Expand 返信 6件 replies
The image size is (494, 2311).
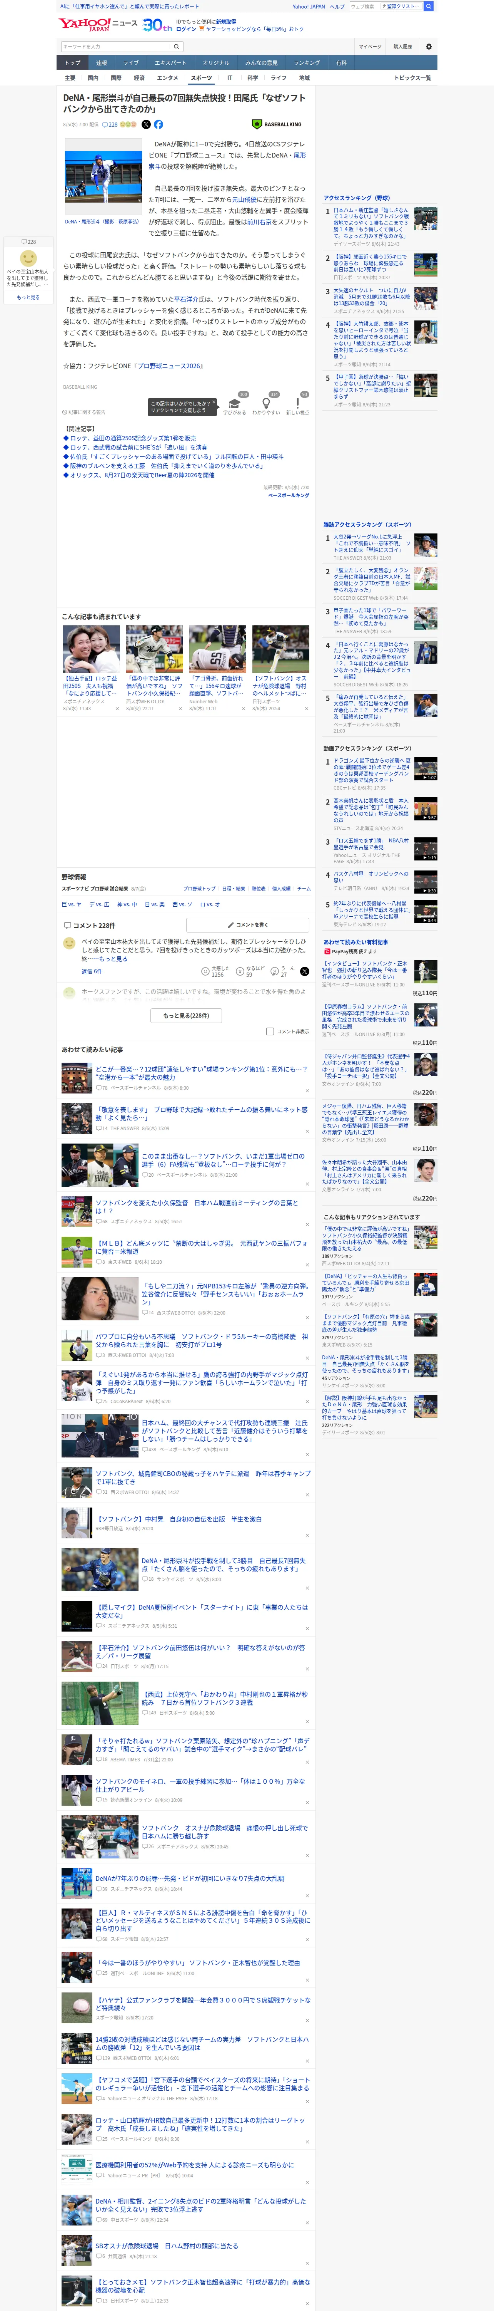[x=92, y=972]
